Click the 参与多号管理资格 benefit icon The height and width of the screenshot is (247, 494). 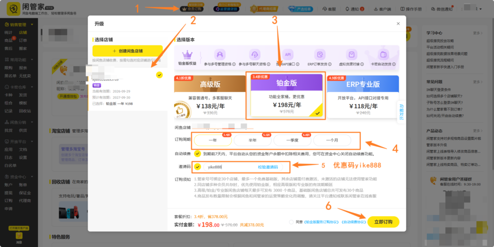click(x=220, y=55)
